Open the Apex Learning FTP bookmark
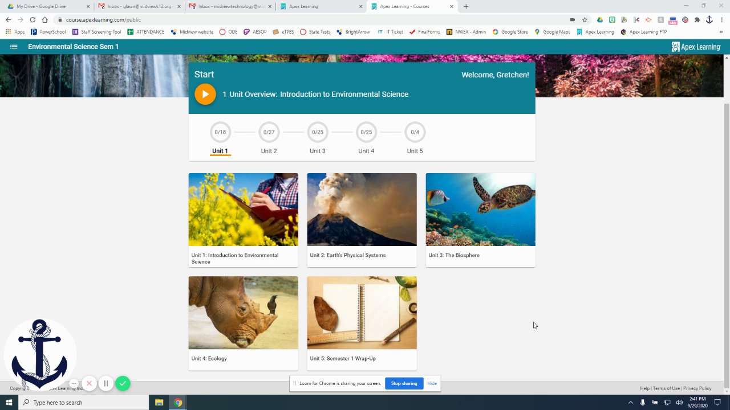 click(643, 32)
